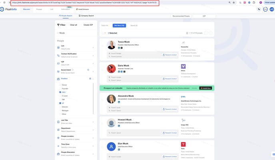
Task: Open Elon Musk's LinkedIn icon
Action: 119,150
